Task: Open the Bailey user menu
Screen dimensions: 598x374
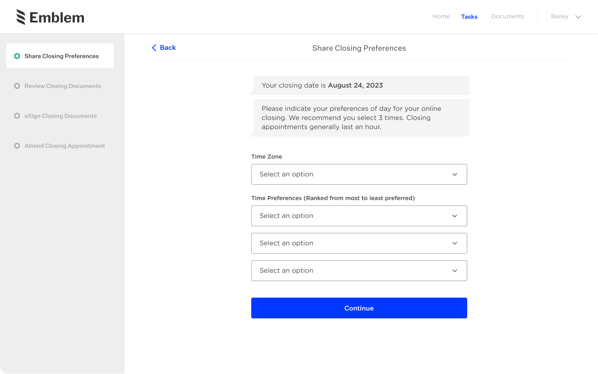Action: (x=566, y=17)
